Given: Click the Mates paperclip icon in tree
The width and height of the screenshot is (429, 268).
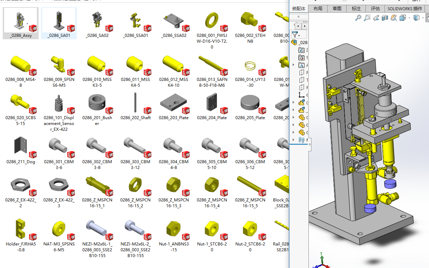Looking at the screenshot, I should (302, 140).
